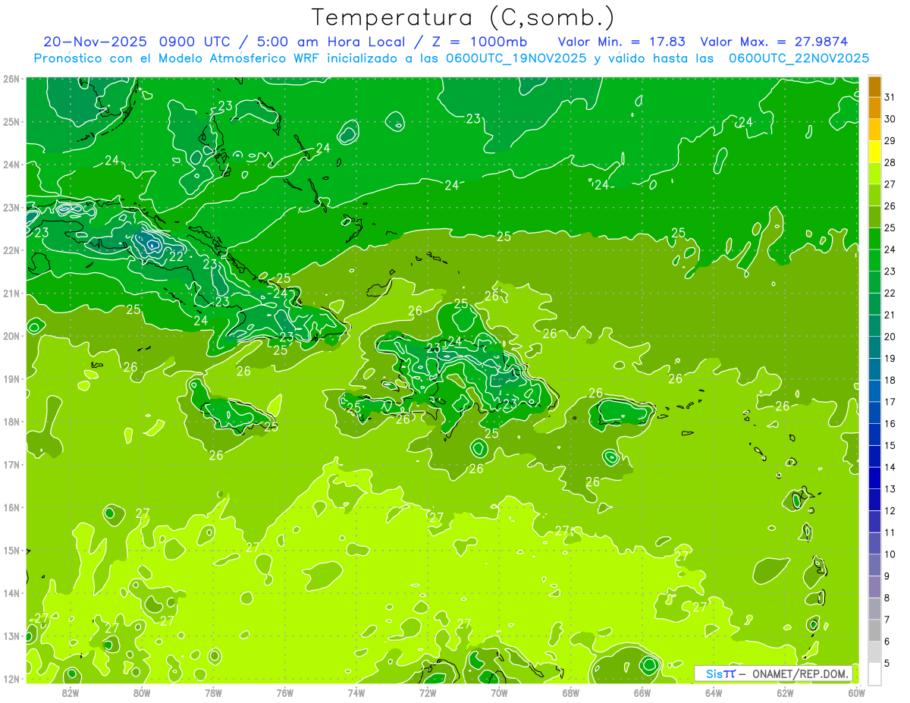
Task: Click the 76W longitude axis label
Action: 284,692
